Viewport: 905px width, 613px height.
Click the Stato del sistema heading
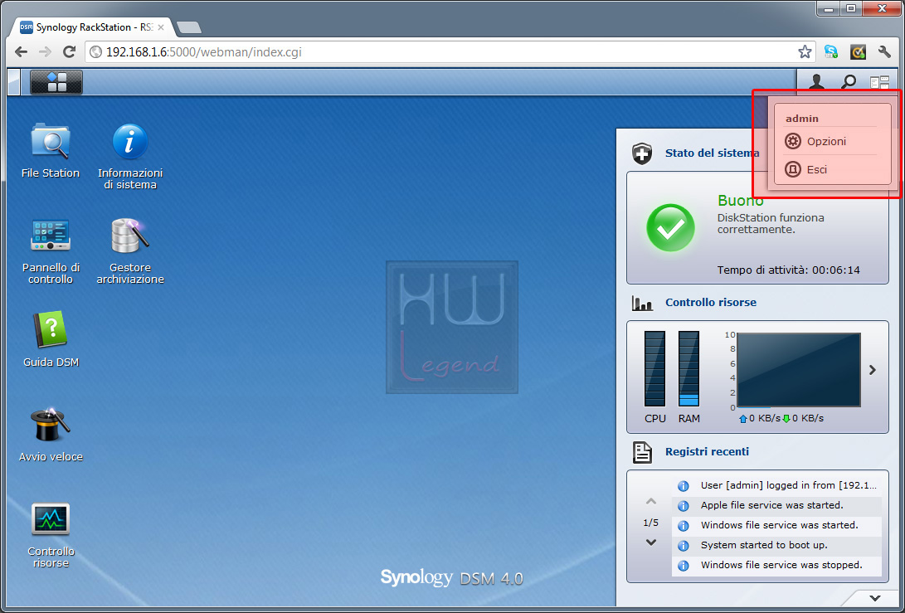[x=712, y=153]
